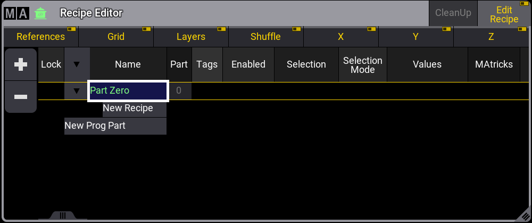
Task: Toggle the Grid column set
Action: 116,37
